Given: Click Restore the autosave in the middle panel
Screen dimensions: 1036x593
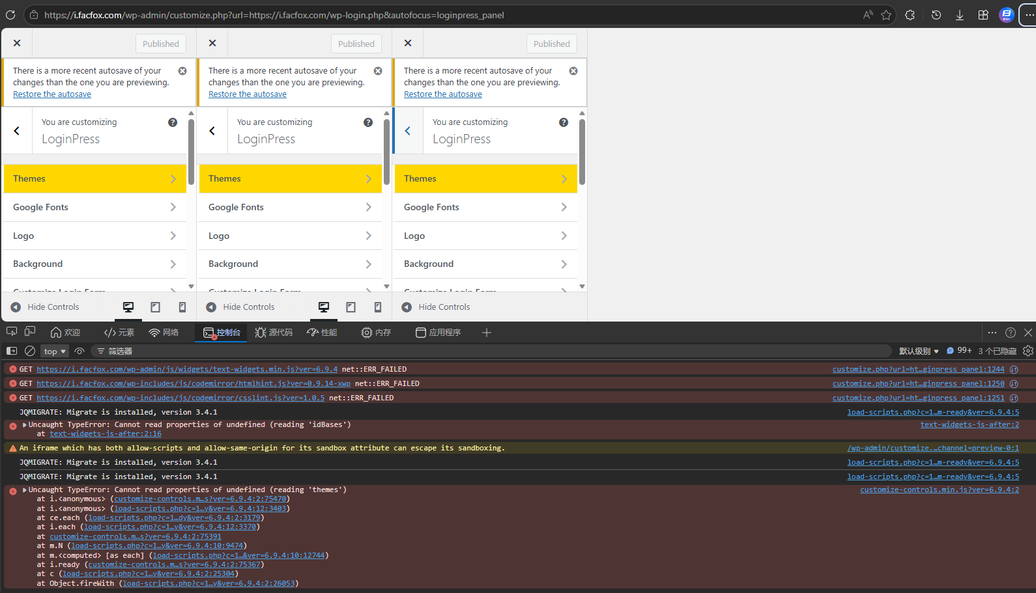Looking at the screenshot, I should coord(248,94).
